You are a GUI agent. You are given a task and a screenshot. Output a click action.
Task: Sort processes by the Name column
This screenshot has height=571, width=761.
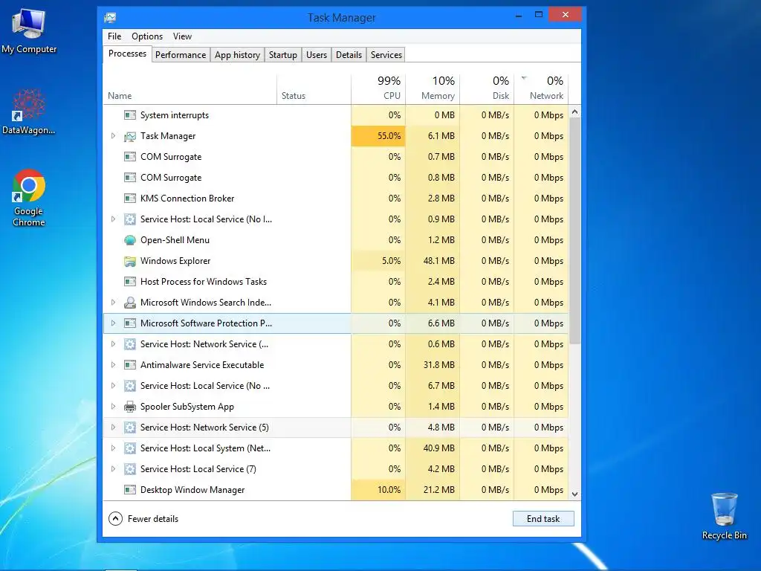coord(190,89)
